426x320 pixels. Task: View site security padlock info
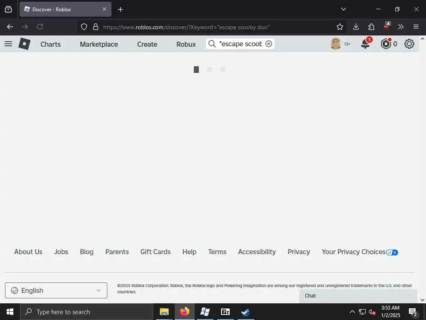click(95, 27)
